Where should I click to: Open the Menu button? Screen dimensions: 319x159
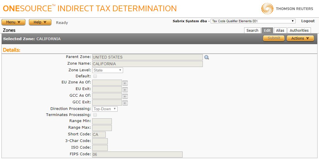click(x=13, y=22)
